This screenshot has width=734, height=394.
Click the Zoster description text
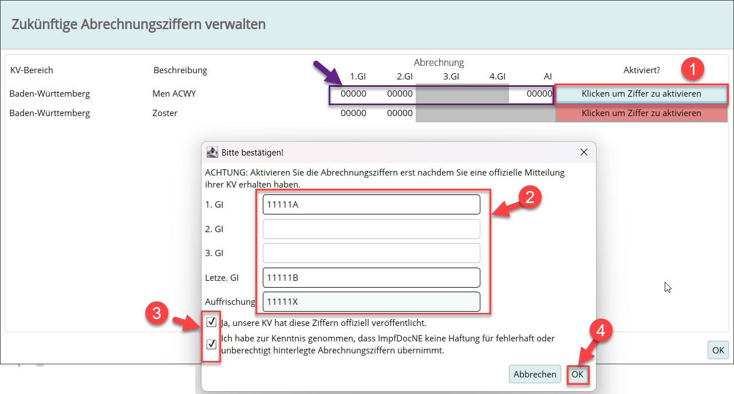coord(165,113)
